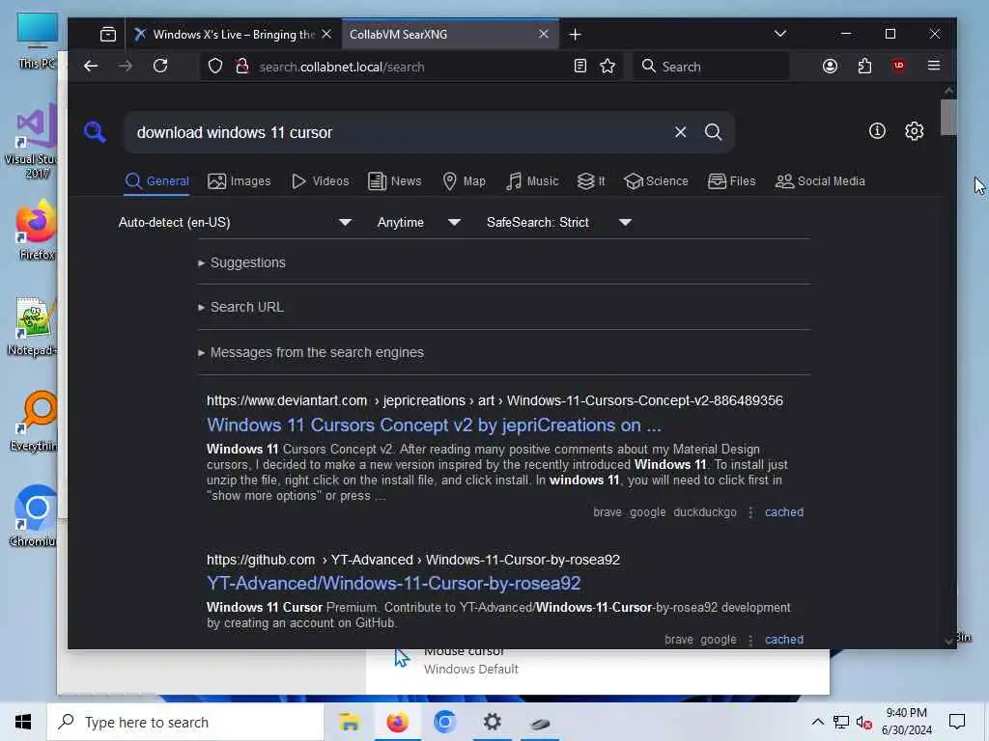Viewport: 989px width, 741px height.
Task: Open the Anytime time range dropdown
Action: [419, 223]
